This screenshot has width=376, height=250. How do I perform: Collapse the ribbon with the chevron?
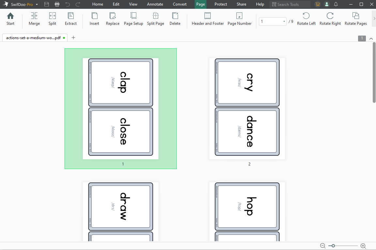tap(371, 39)
